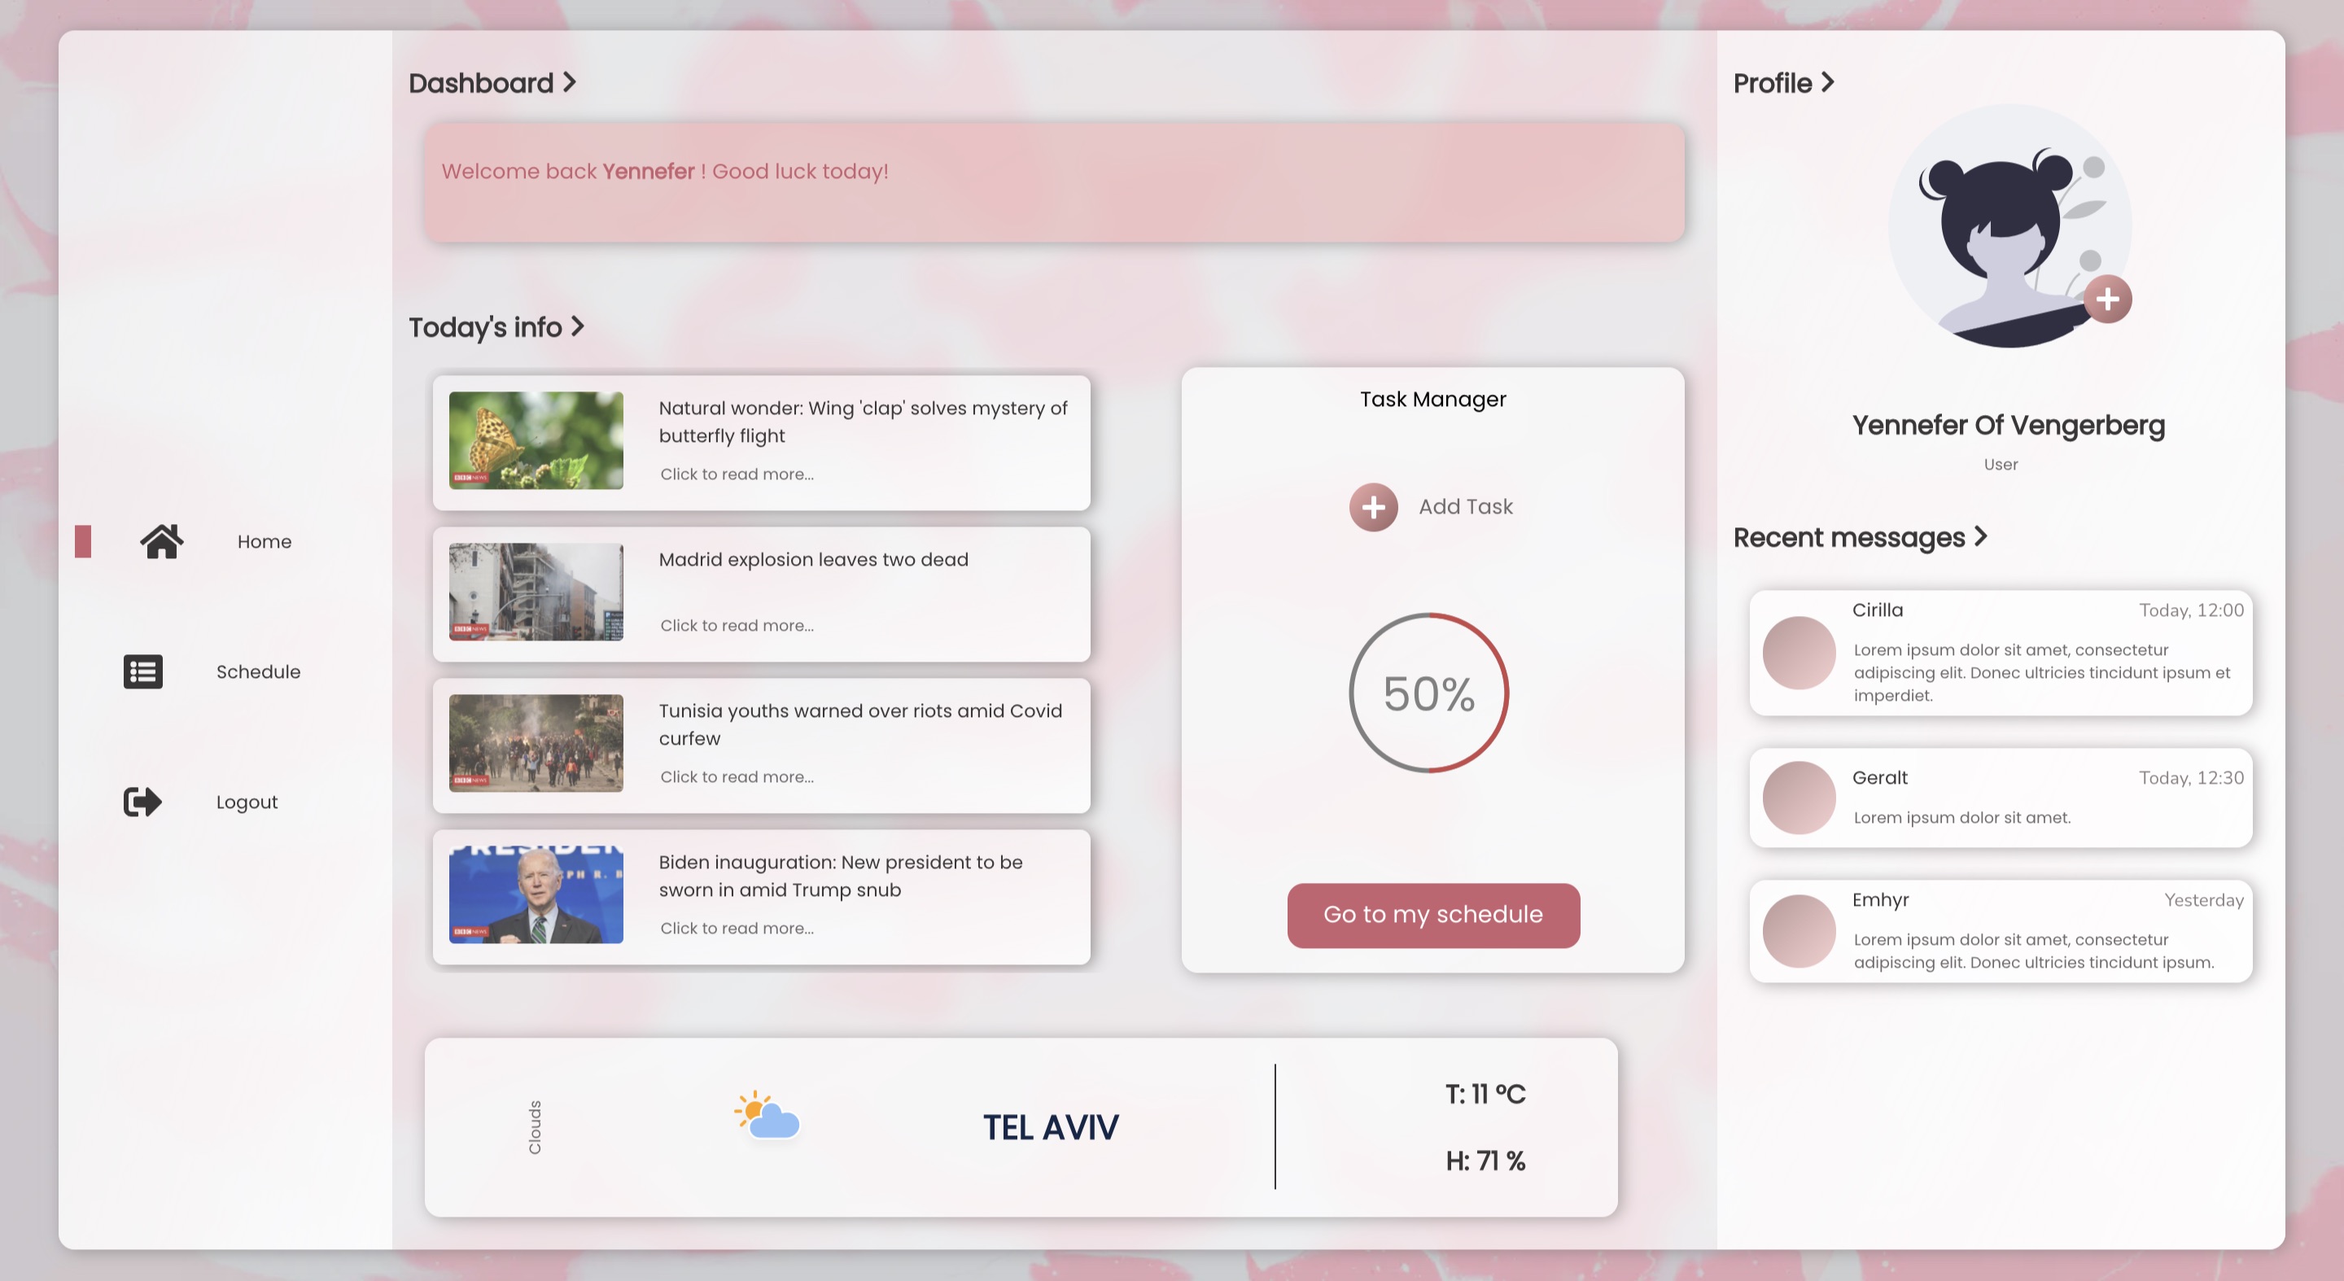Expand the Recent messages chevron
The width and height of the screenshot is (2344, 1281).
[1983, 538]
